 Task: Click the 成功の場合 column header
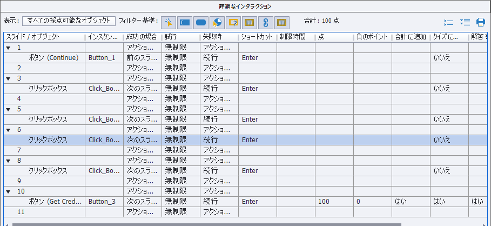tap(143, 37)
